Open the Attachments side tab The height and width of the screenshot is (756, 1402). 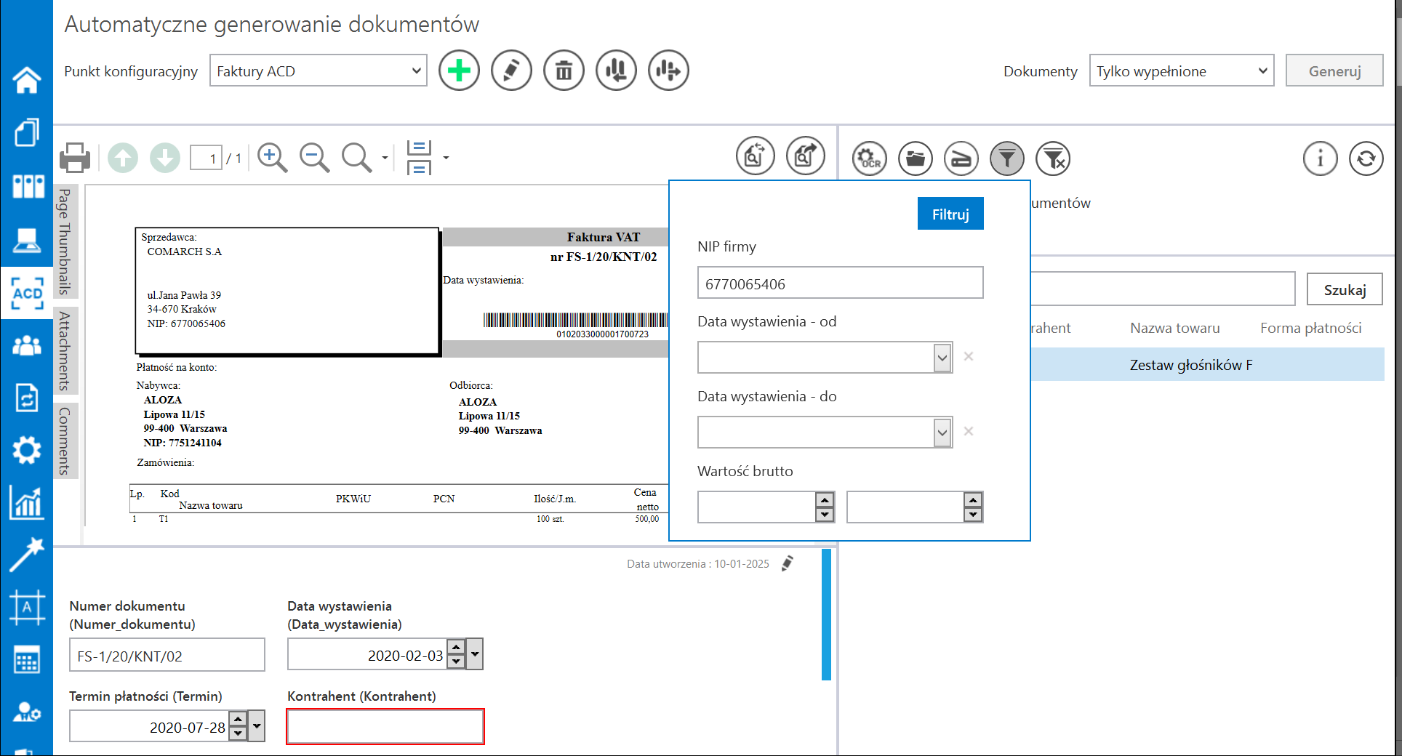pyautogui.click(x=65, y=350)
